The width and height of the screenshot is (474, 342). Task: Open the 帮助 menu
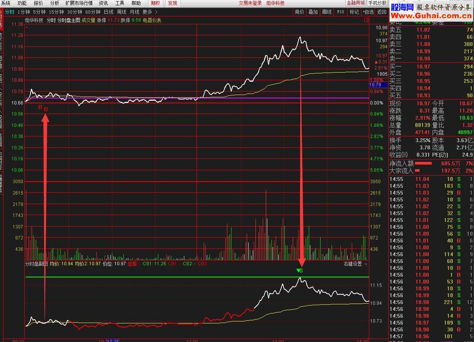point(136,3)
